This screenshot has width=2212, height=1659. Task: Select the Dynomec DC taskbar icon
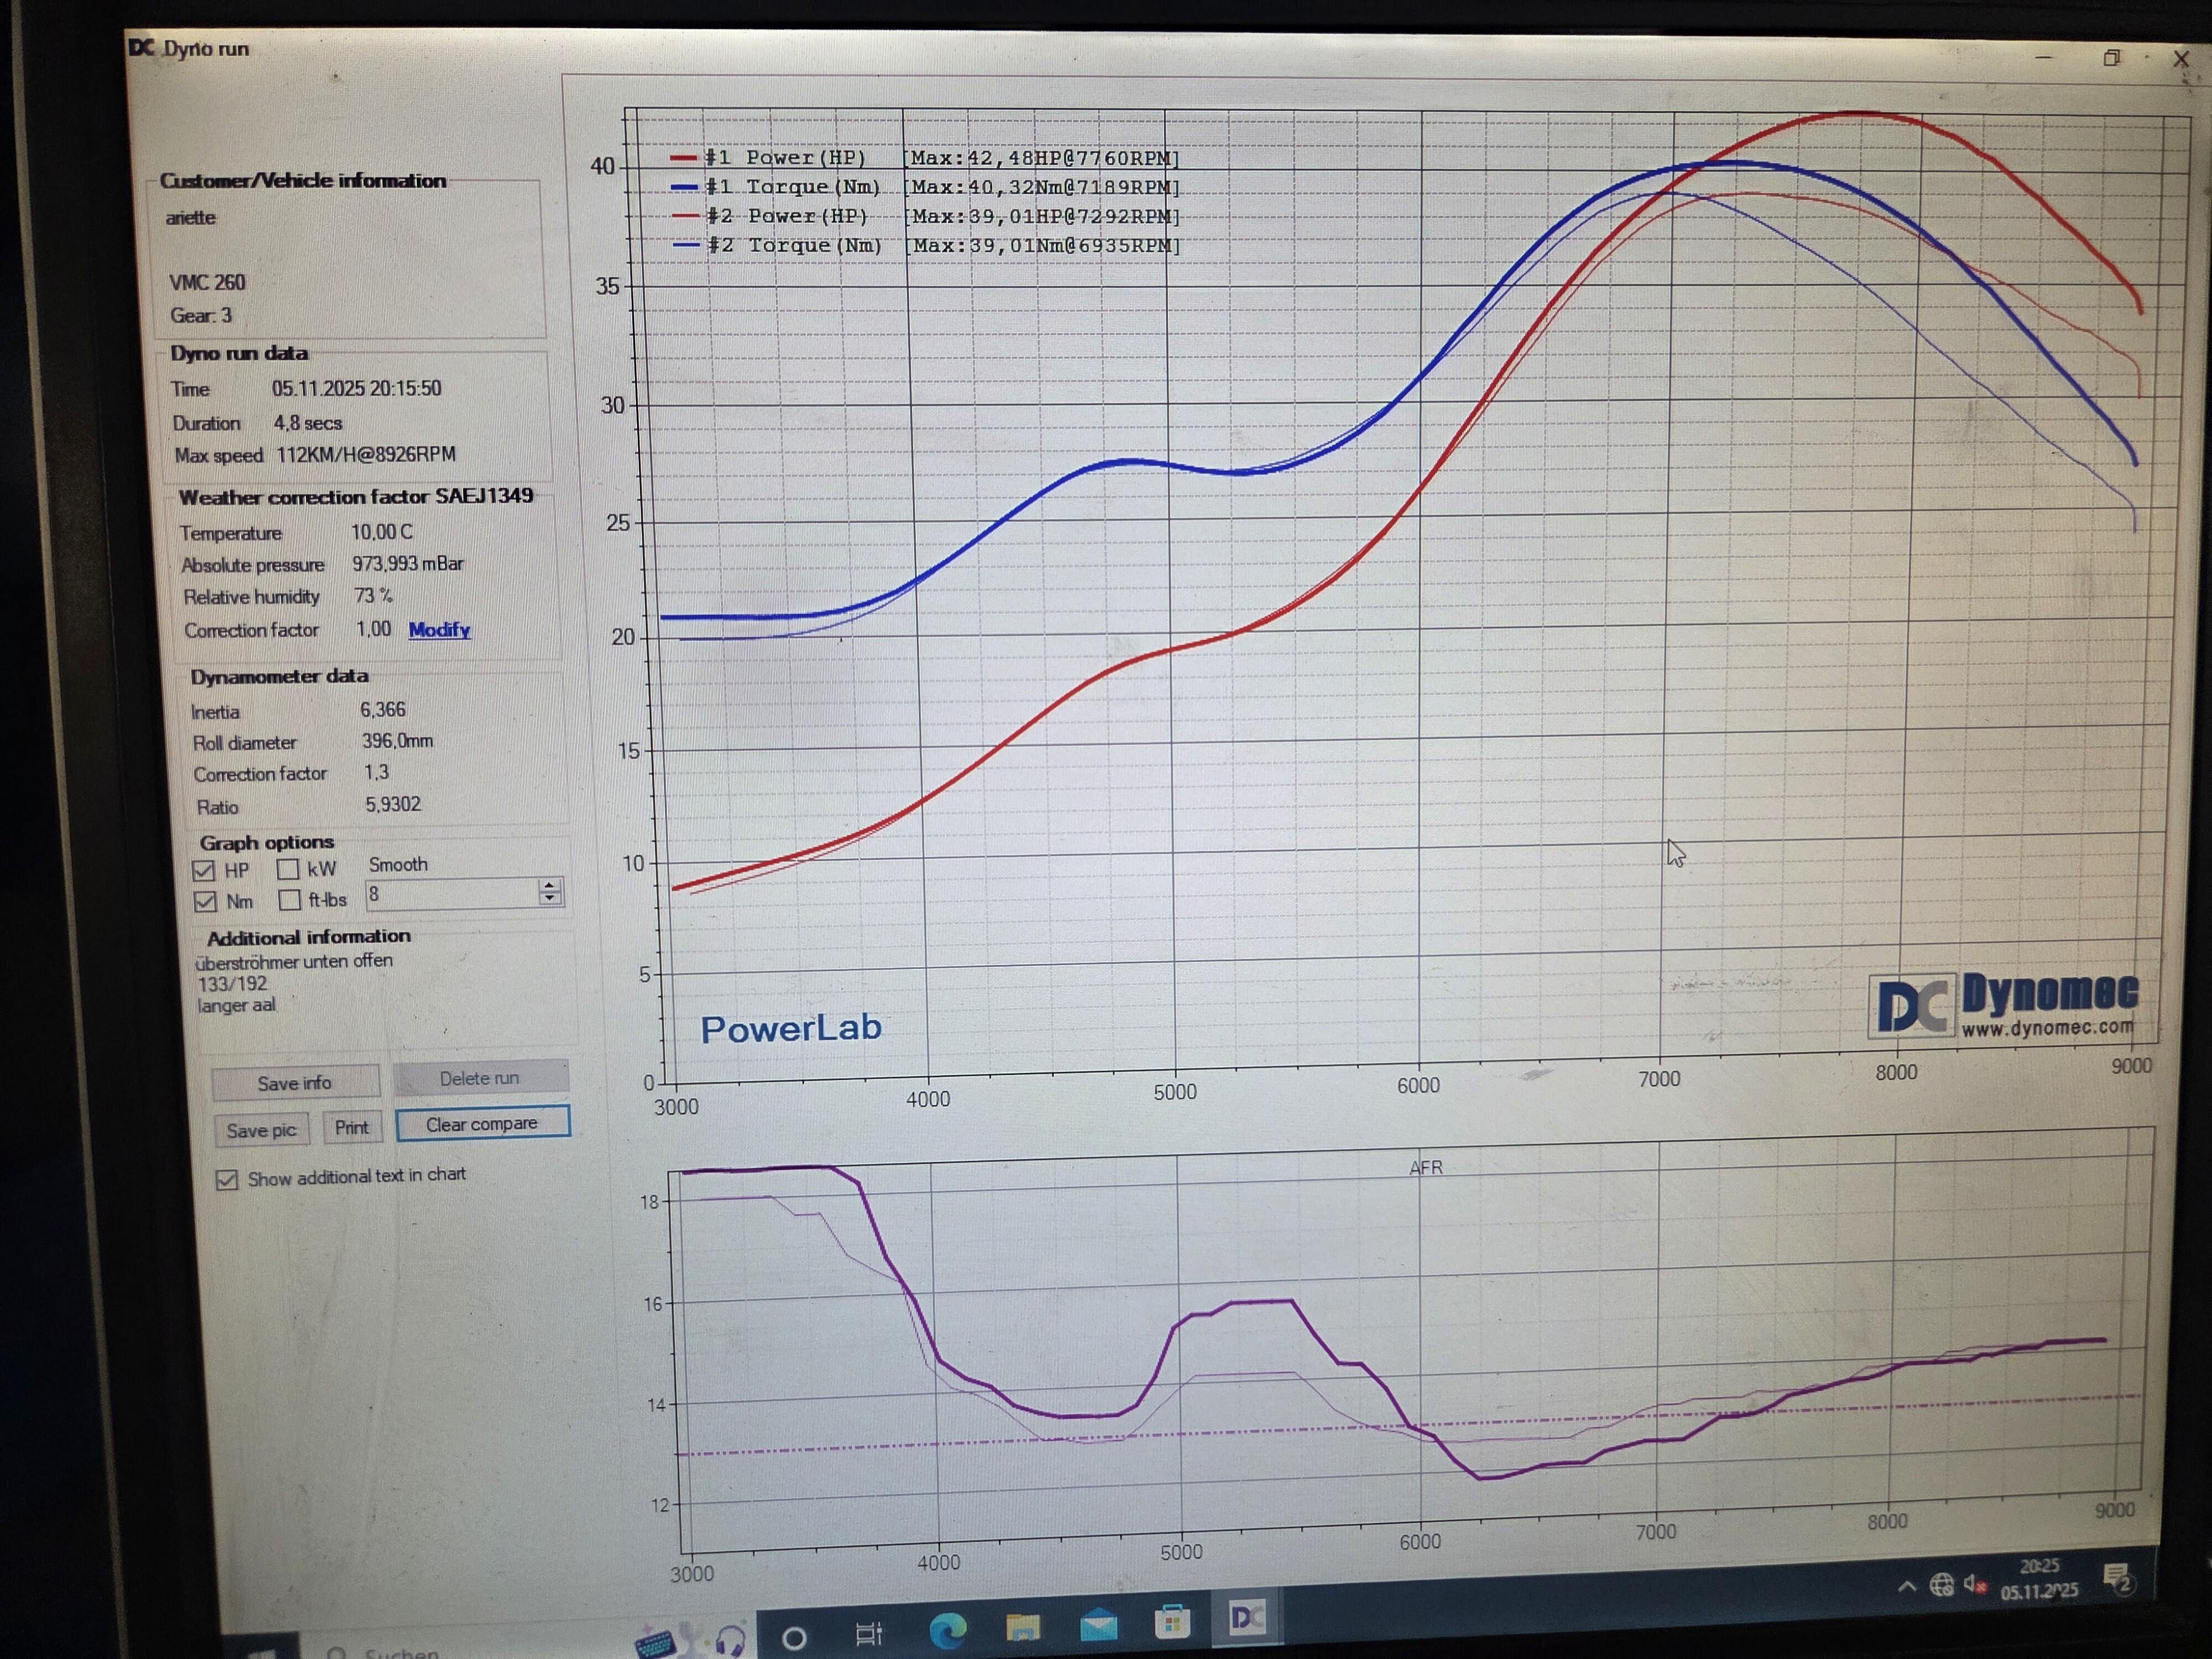[x=1247, y=1617]
